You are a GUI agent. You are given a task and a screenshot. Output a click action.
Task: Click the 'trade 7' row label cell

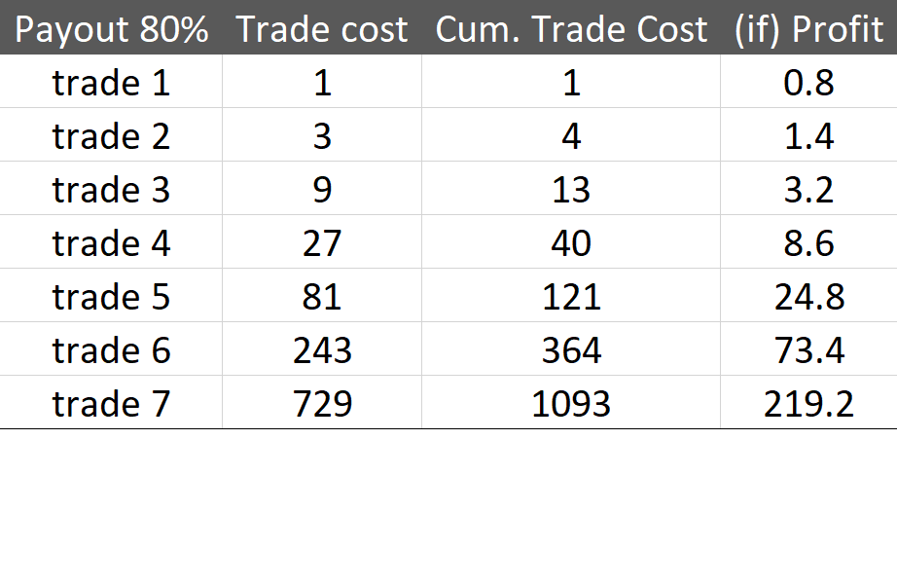pos(111,402)
